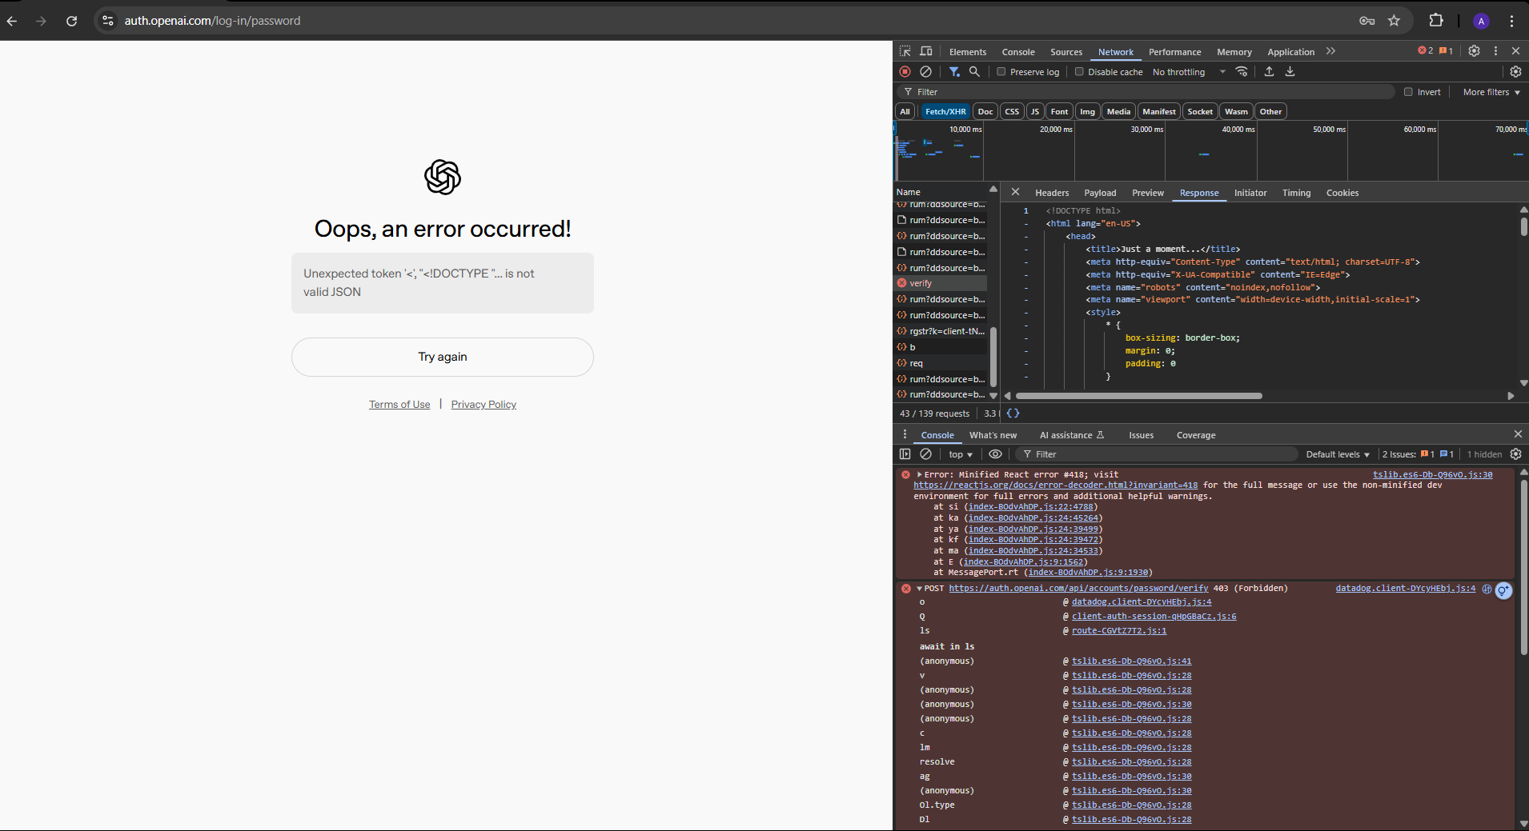This screenshot has width=1529, height=831.
Task: Open DevTools settings gear
Action: click(x=1475, y=51)
